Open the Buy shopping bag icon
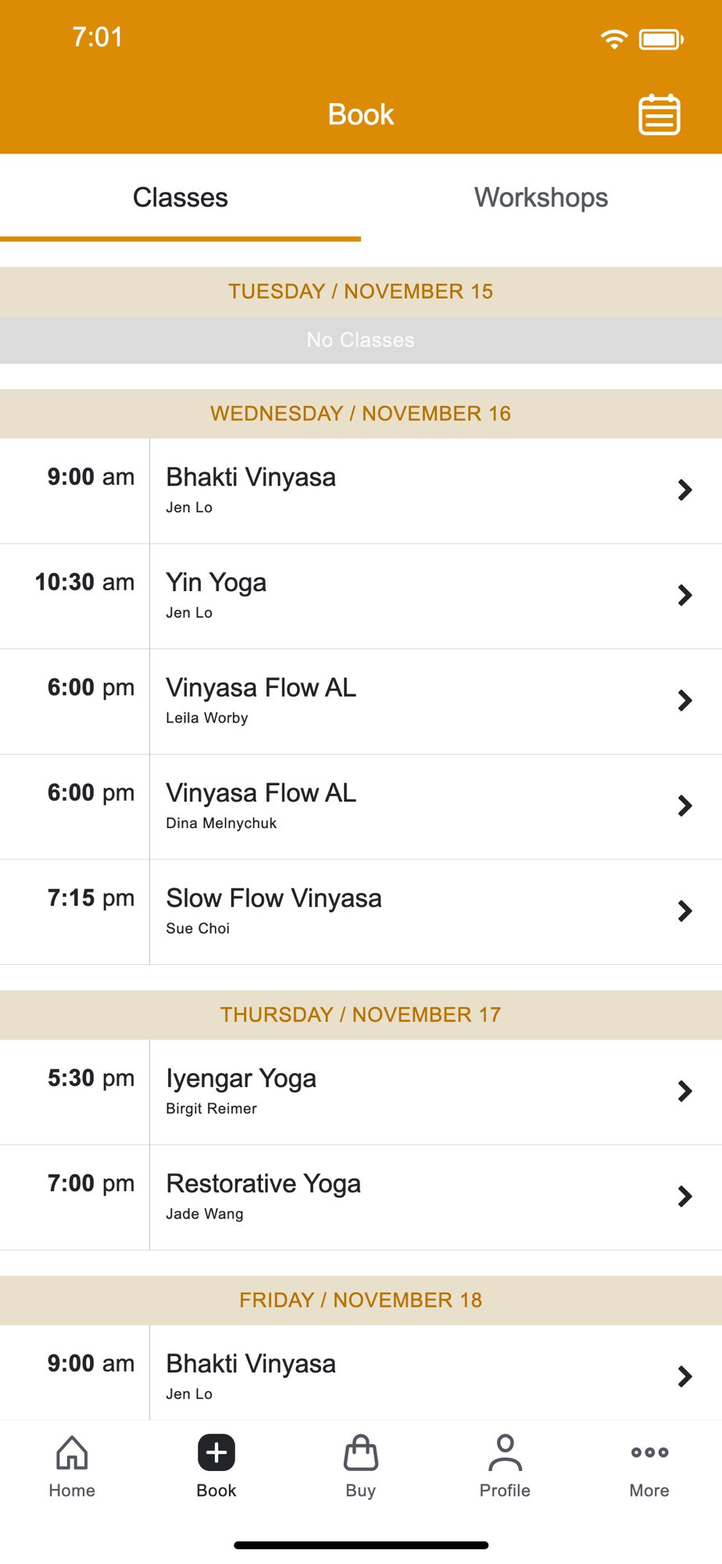 360,1453
